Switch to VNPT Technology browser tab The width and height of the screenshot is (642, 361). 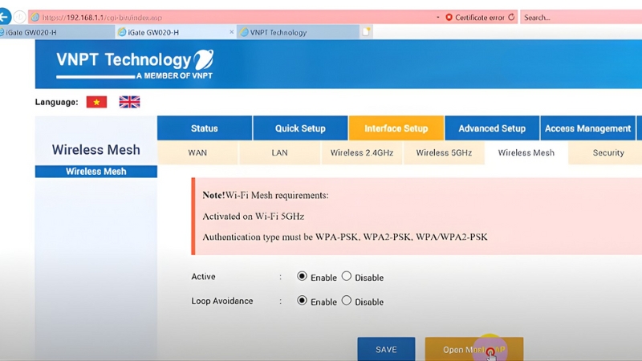[x=298, y=32]
